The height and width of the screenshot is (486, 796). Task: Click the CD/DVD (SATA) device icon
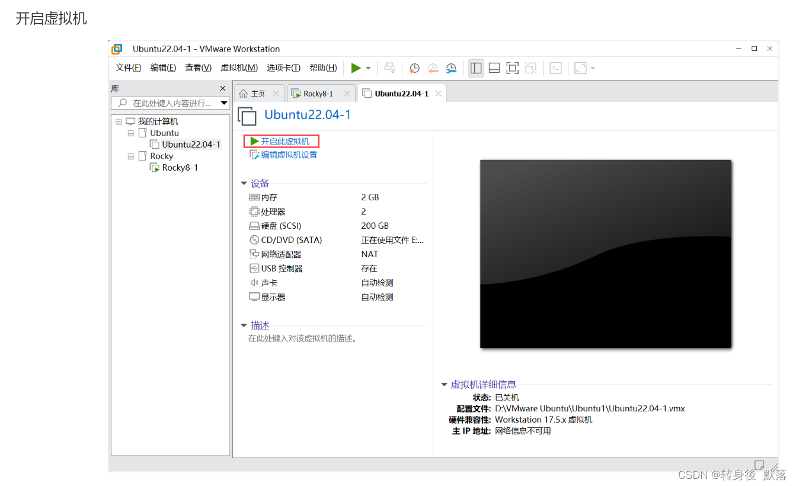point(254,239)
